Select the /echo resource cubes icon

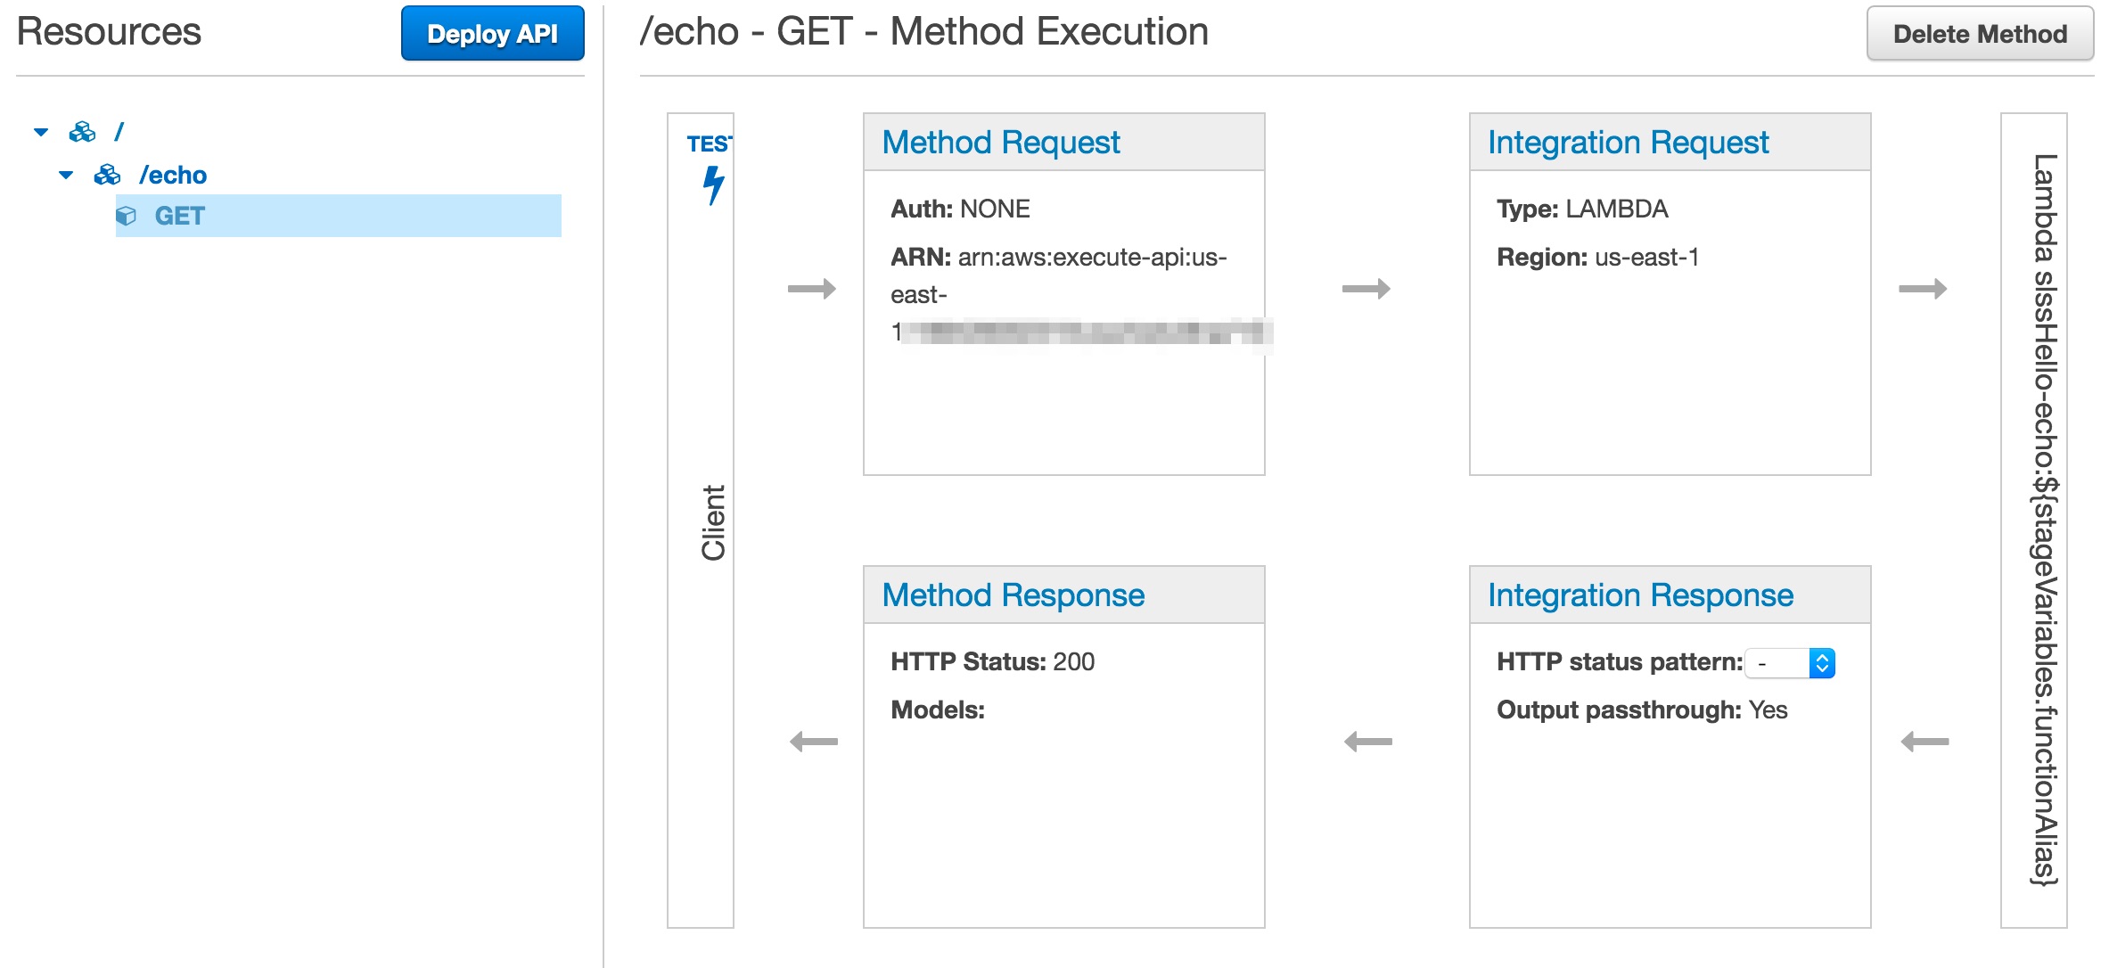107,175
